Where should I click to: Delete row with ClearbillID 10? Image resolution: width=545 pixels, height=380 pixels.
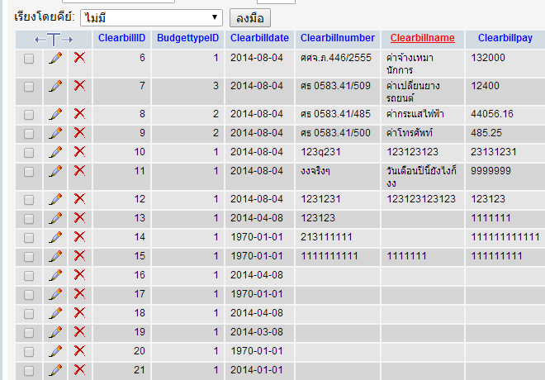tap(79, 151)
